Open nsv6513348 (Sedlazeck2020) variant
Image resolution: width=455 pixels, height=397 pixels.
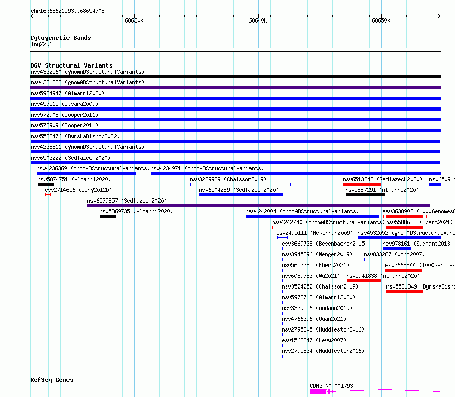(x=382, y=179)
